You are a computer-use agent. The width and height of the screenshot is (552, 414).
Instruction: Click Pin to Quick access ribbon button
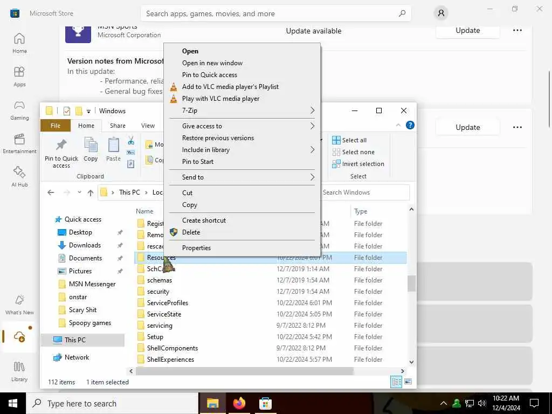[61, 153]
